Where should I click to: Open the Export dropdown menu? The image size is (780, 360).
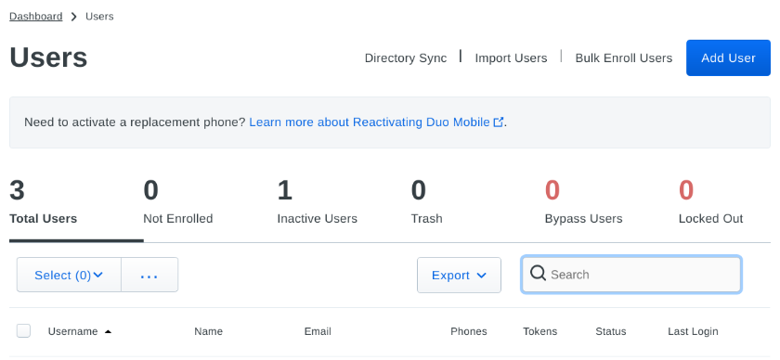459,275
